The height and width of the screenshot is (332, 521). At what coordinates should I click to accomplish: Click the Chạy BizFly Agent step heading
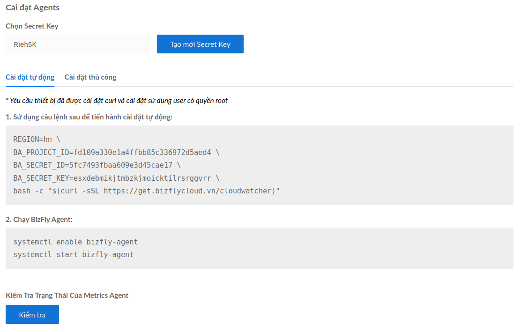coord(39,220)
